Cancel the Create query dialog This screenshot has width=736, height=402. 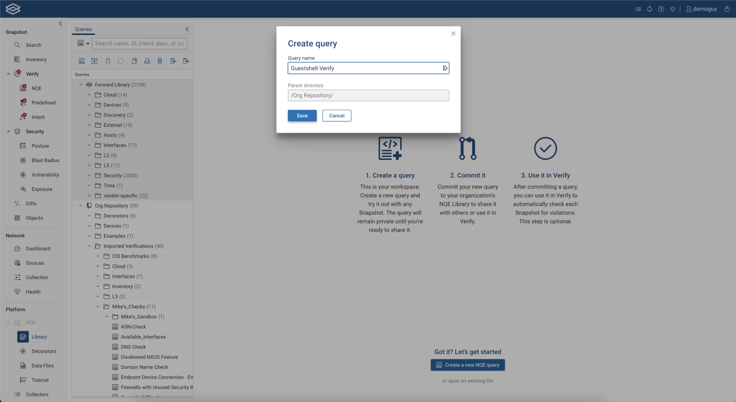pos(337,116)
